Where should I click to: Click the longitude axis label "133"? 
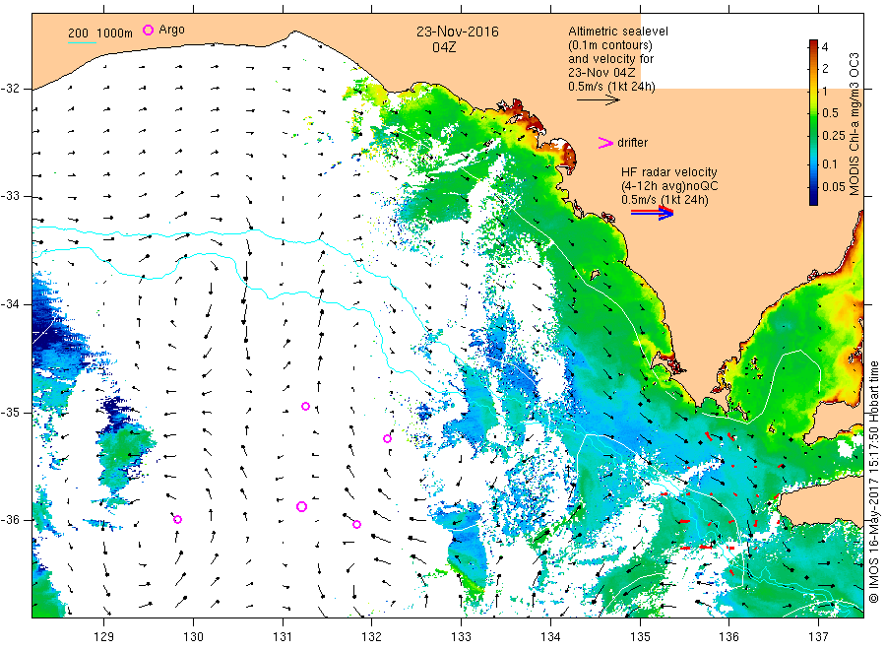click(x=461, y=636)
